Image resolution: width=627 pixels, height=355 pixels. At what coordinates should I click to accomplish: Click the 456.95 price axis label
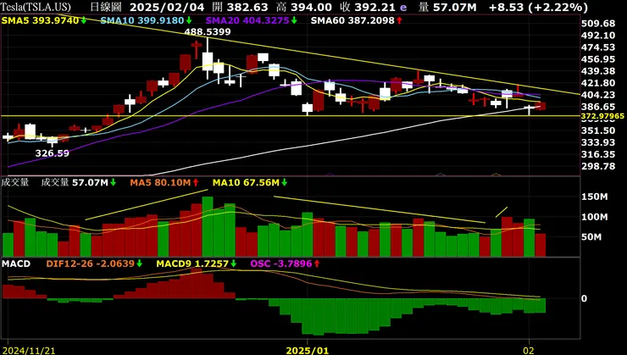598,59
